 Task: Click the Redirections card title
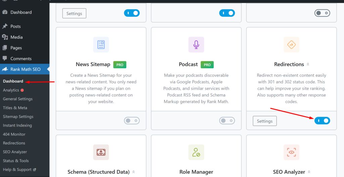pos(289,65)
